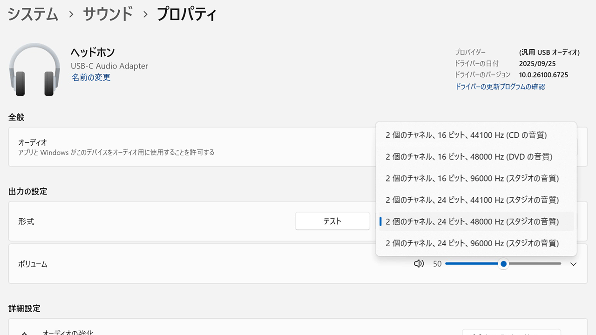Navigate to サウンド in the breadcrumb
Viewport: 596px width, 335px height.
tap(108, 14)
